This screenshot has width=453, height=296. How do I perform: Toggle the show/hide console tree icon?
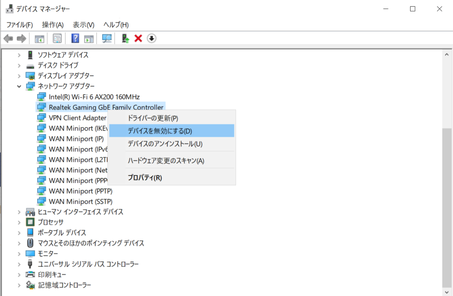point(40,39)
